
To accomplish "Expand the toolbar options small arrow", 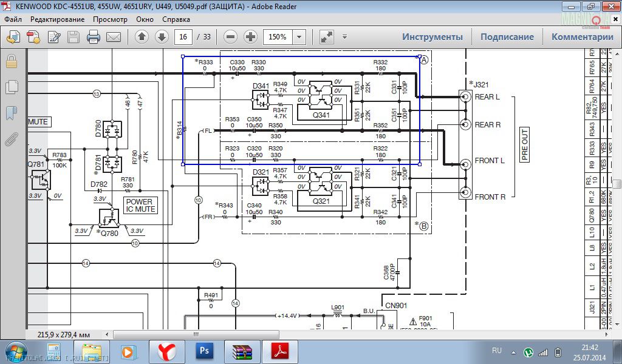I will [x=345, y=37].
